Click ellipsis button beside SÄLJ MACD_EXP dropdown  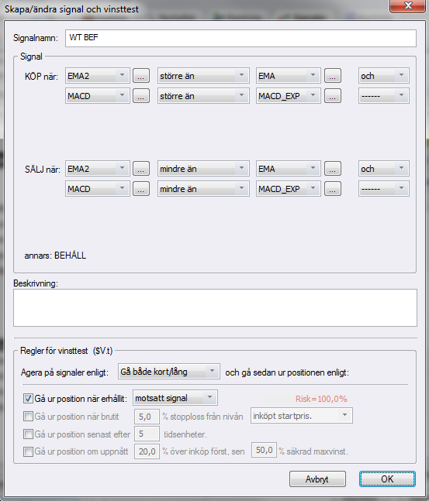pyautogui.click(x=333, y=188)
